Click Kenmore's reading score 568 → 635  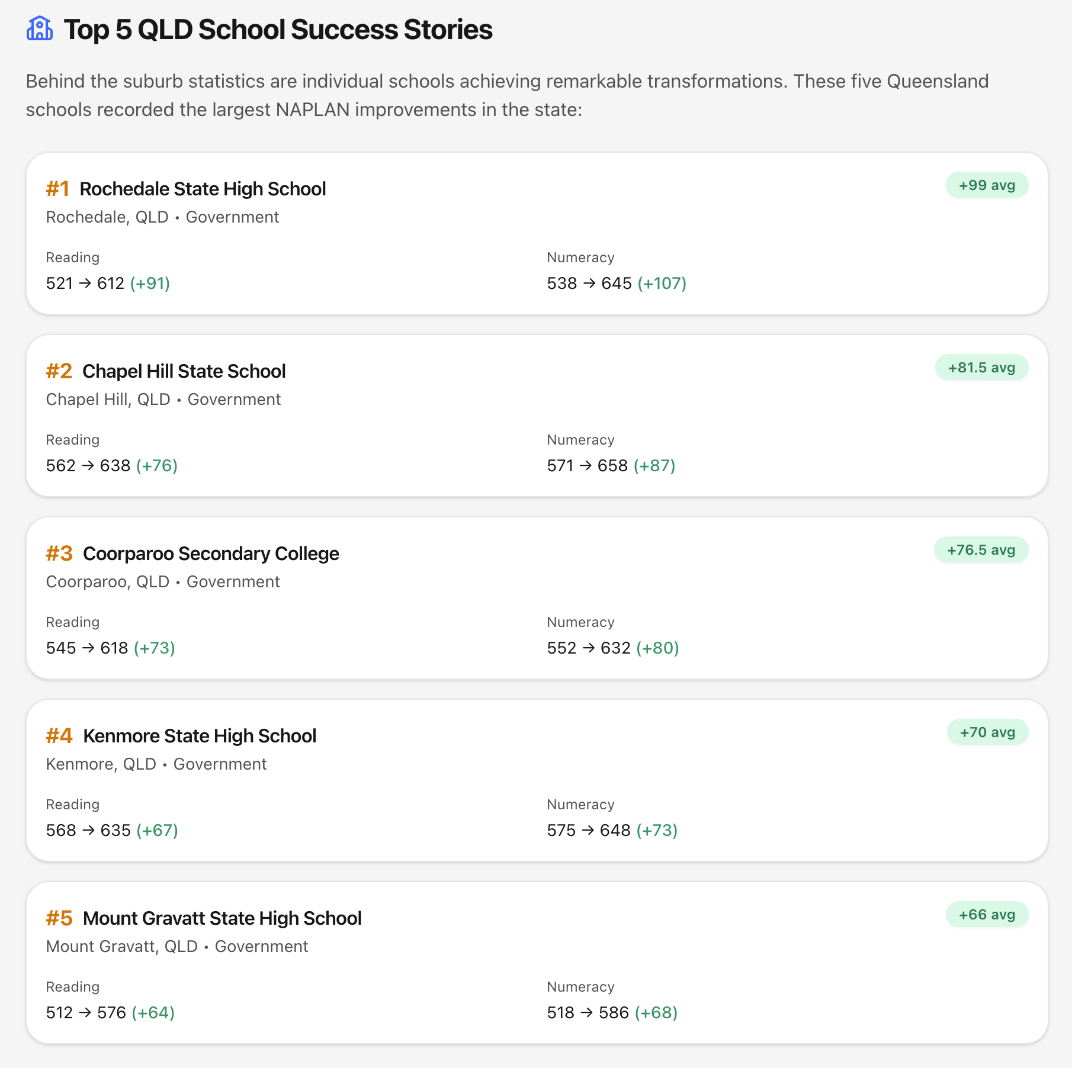pos(88,831)
